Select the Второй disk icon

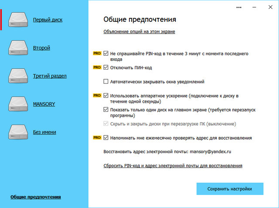click(x=18, y=48)
